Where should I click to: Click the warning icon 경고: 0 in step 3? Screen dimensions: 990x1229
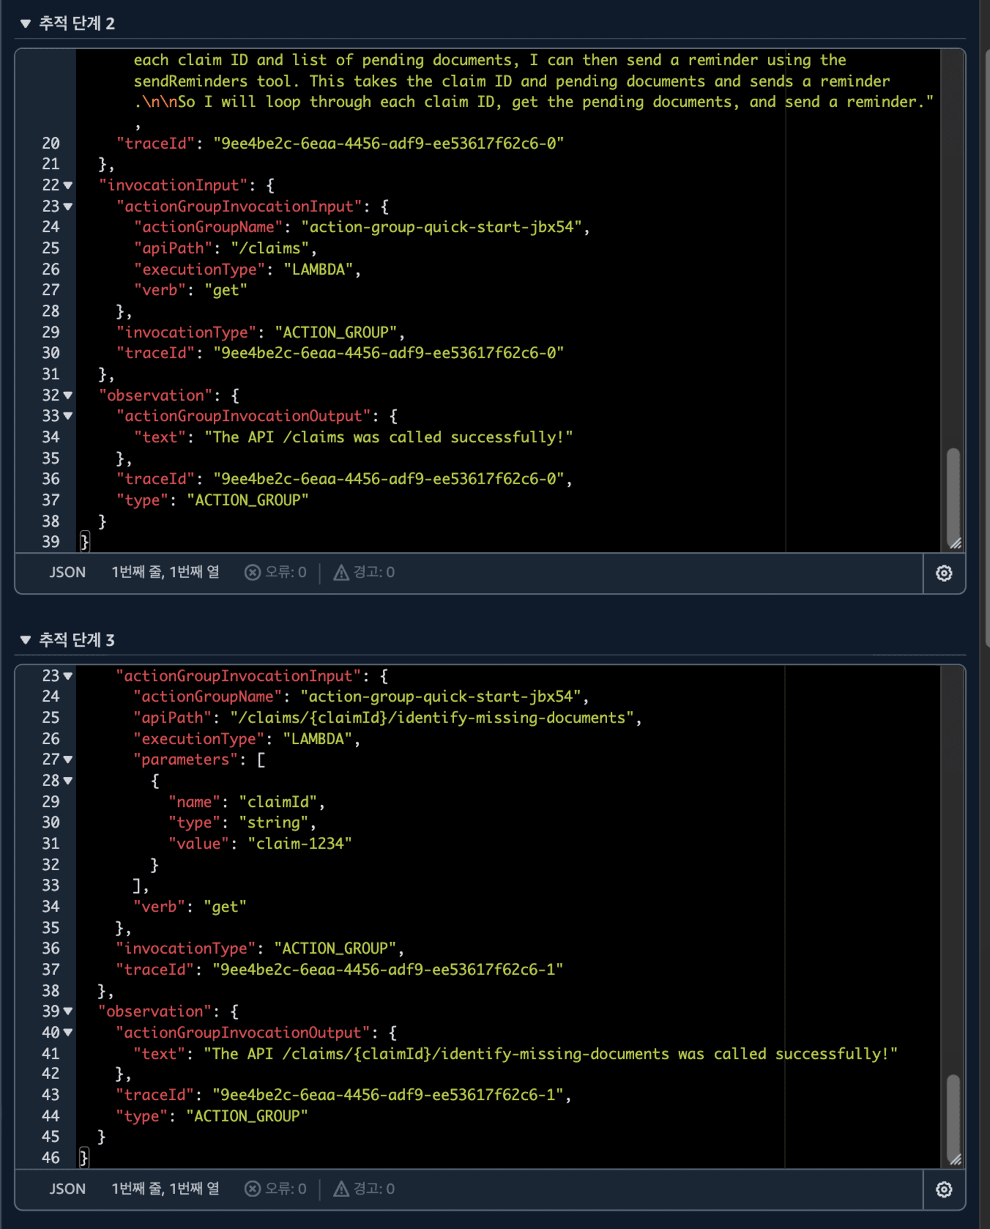pyautogui.click(x=341, y=1189)
